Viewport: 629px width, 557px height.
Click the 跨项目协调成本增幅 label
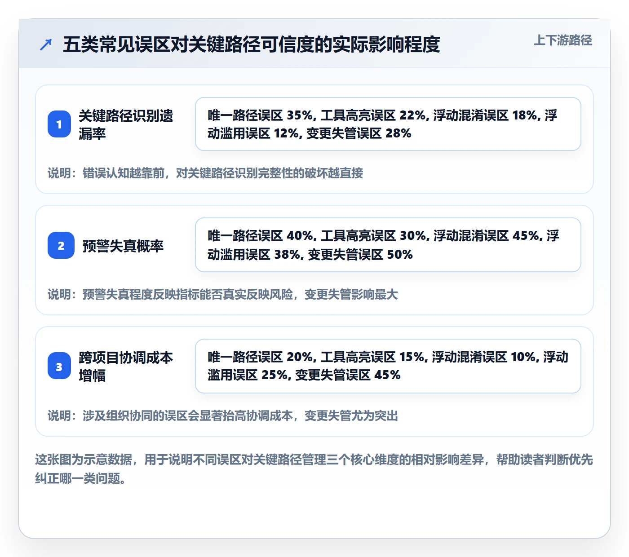pos(126,366)
